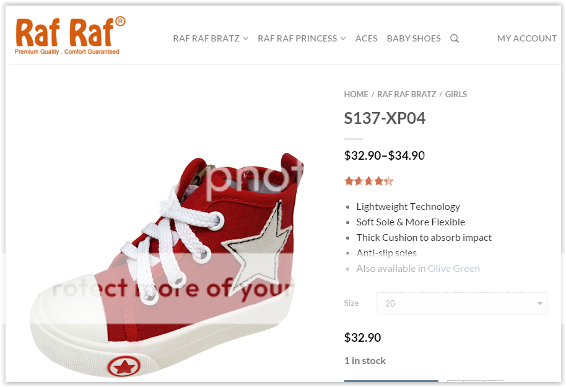Click the Size label
This screenshot has height=387, width=566.
(x=351, y=303)
